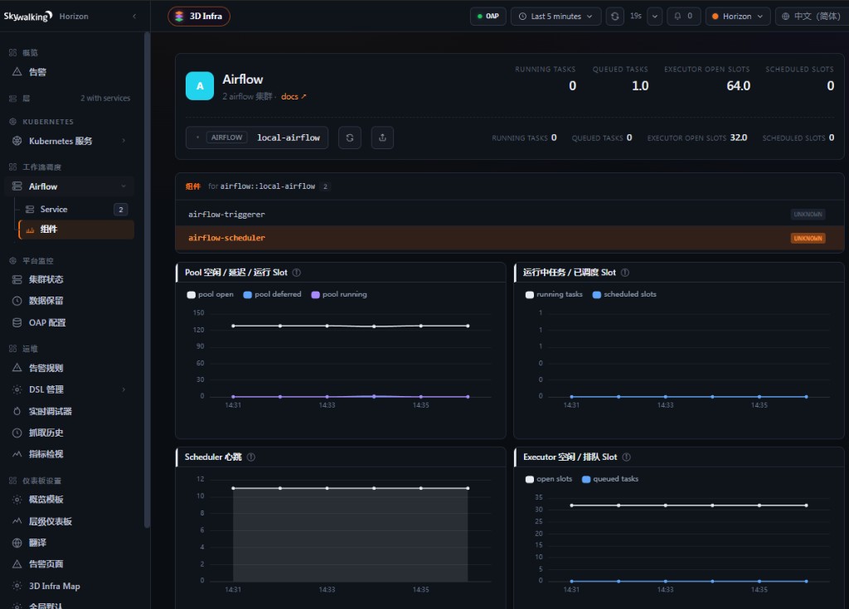This screenshot has width=849, height=609.
Task: Open the Last 5 minutes time range dropdown
Action: 555,17
